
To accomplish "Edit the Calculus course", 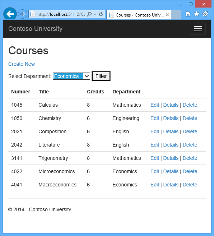I will 155,105.
